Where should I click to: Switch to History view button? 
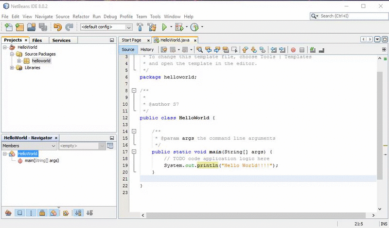click(147, 50)
